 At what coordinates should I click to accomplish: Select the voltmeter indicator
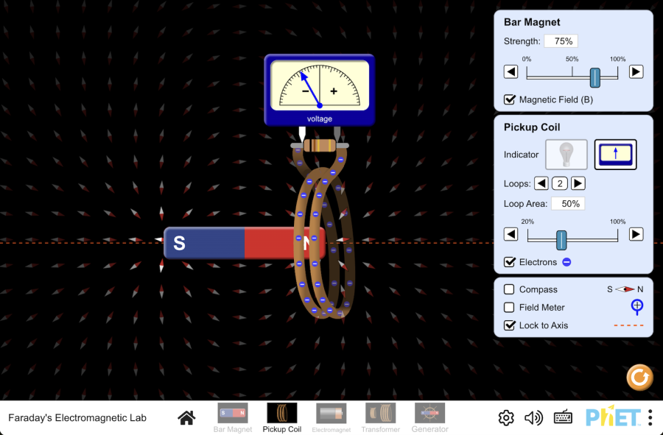(615, 154)
